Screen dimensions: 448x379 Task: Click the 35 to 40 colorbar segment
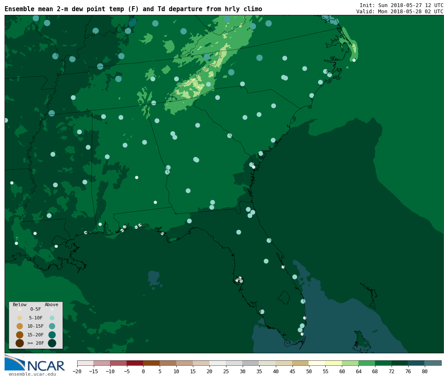tap(268, 363)
